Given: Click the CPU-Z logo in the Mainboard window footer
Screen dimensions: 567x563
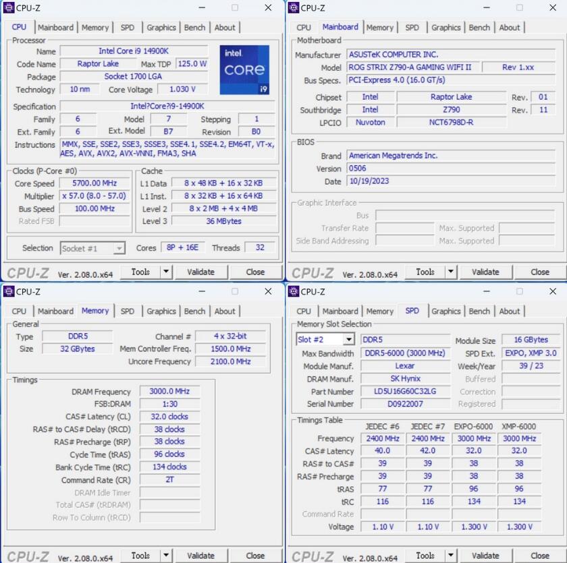Looking at the screenshot, I should 312,272.
